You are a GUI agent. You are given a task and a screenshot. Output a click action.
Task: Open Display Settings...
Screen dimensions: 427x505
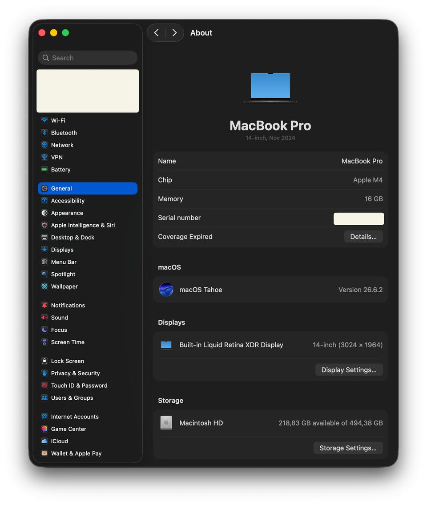pos(349,370)
